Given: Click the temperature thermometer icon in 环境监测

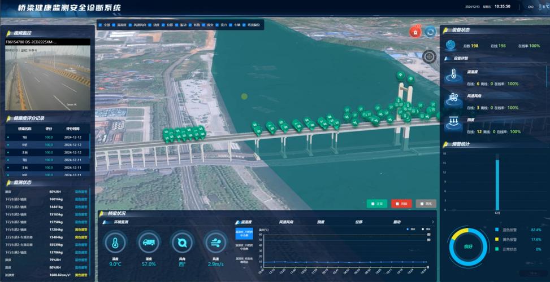Looking at the screenshot, I should click(115, 243).
